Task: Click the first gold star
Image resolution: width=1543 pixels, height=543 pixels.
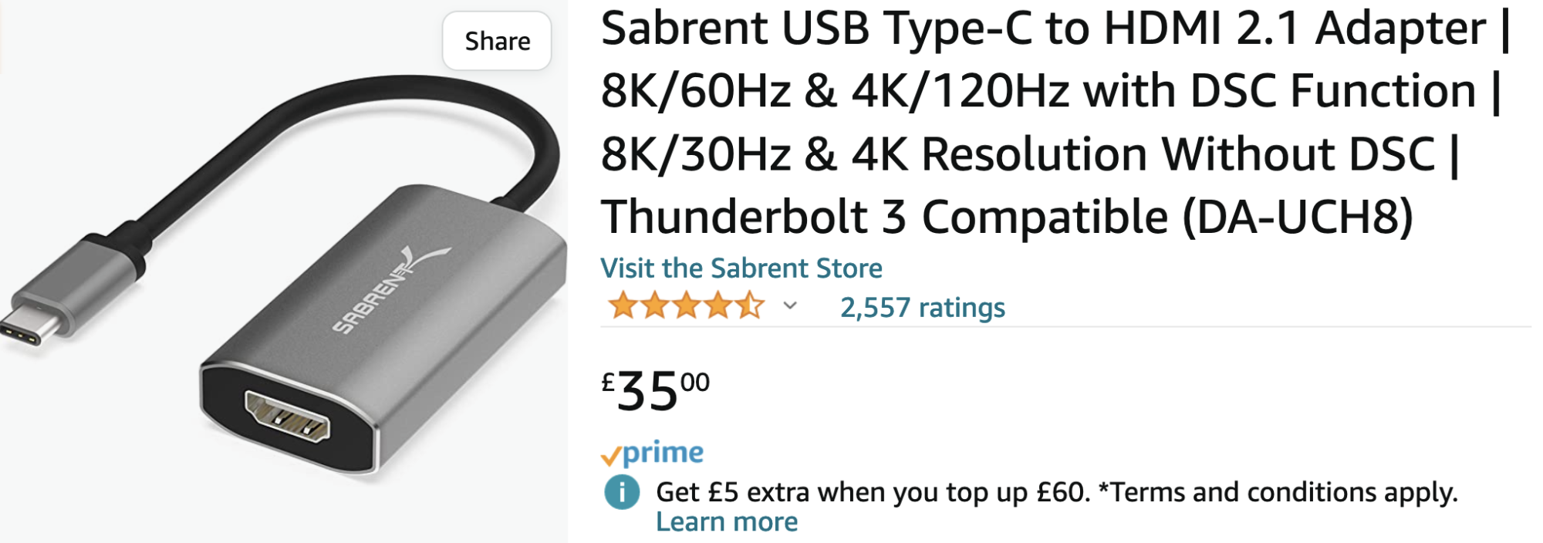Action: click(623, 306)
